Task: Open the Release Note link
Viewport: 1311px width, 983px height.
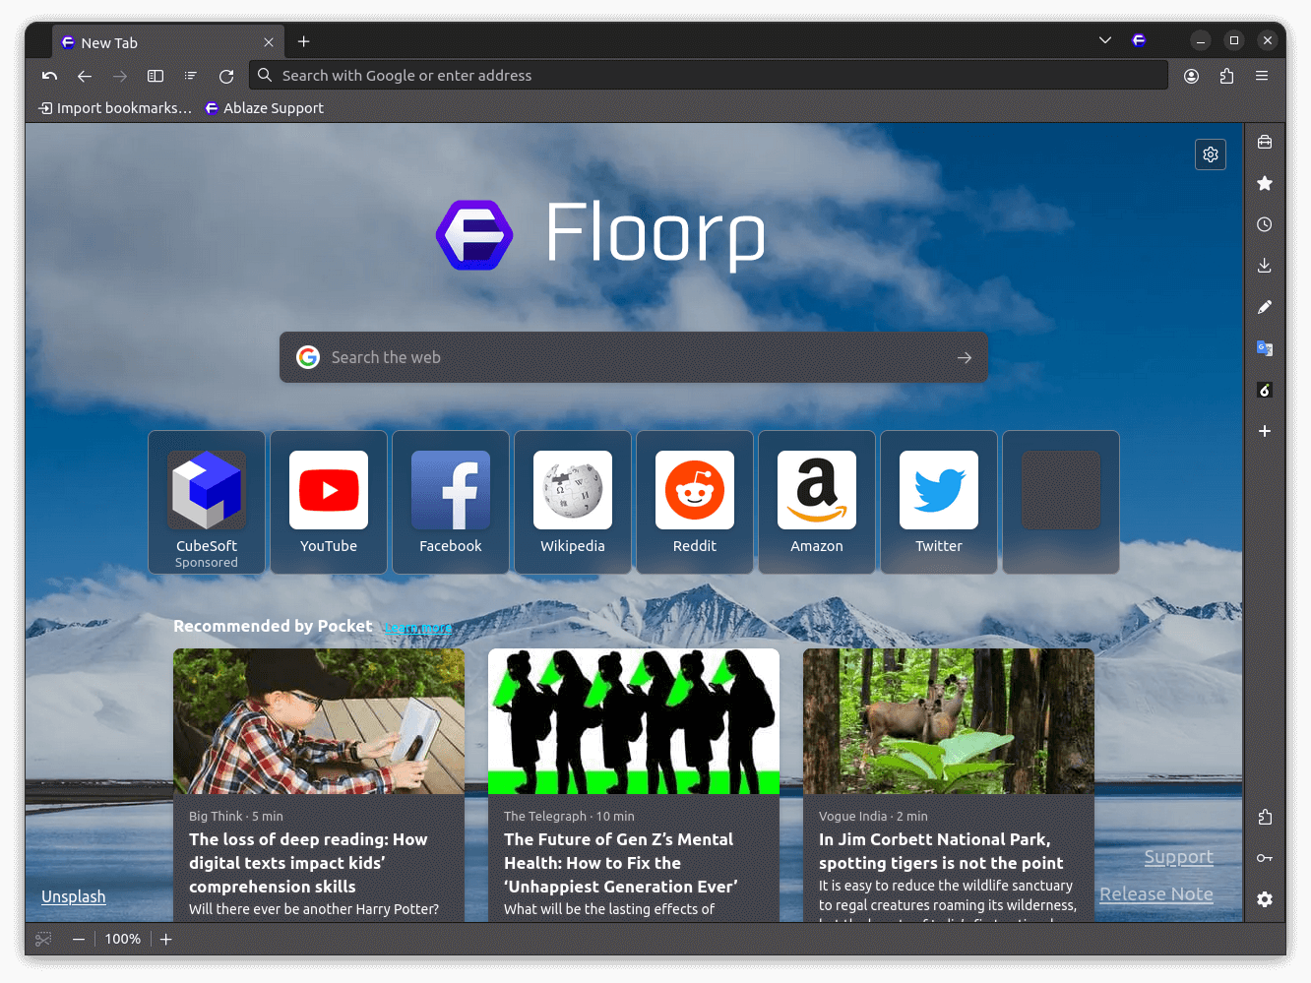Action: point(1155,893)
